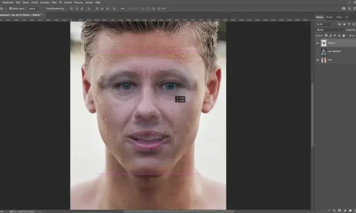Open the Fenster menu
The image size is (356, 213).
pos(89,2)
